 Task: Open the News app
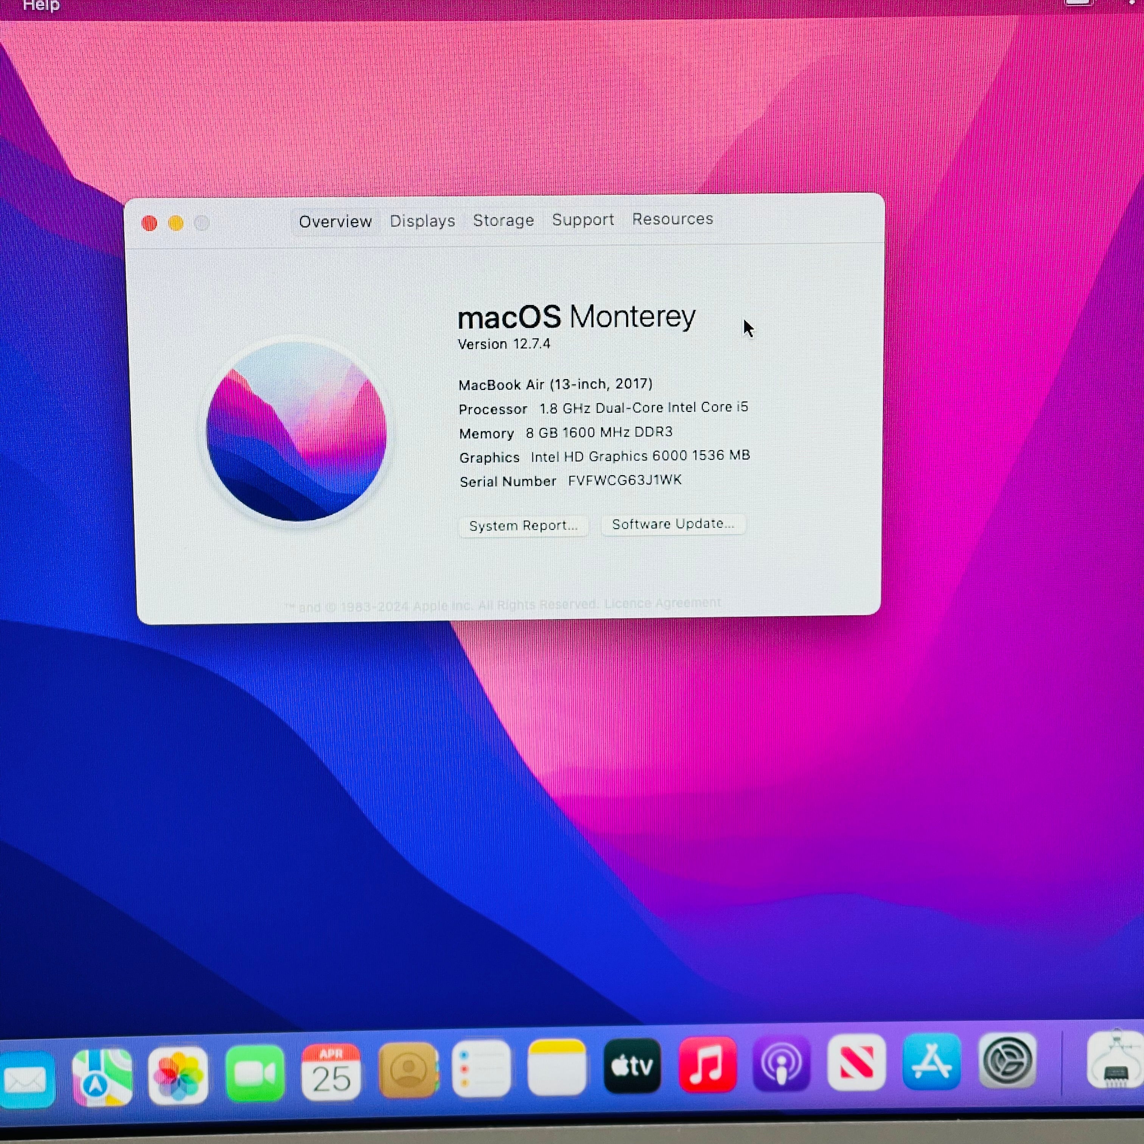tap(856, 1062)
